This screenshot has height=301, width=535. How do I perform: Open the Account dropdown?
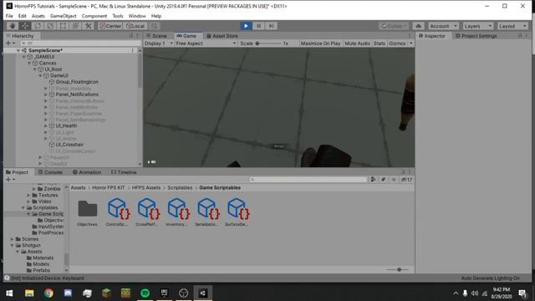pos(443,26)
